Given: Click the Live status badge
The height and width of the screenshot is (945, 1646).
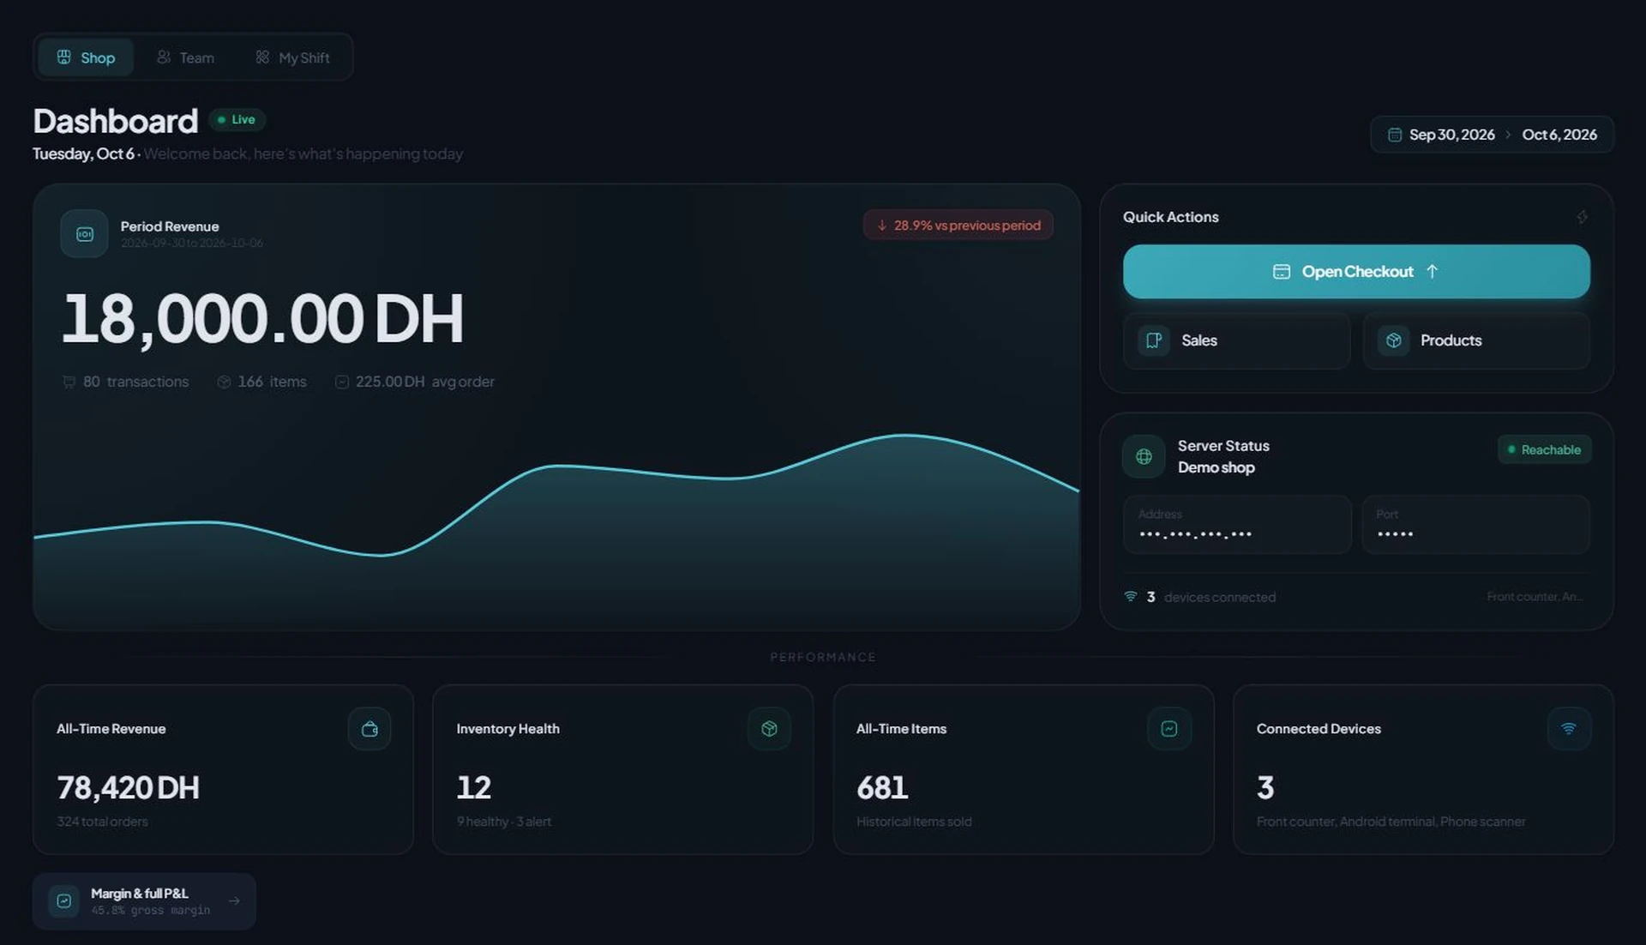Looking at the screenshot, I should (237, 119).
